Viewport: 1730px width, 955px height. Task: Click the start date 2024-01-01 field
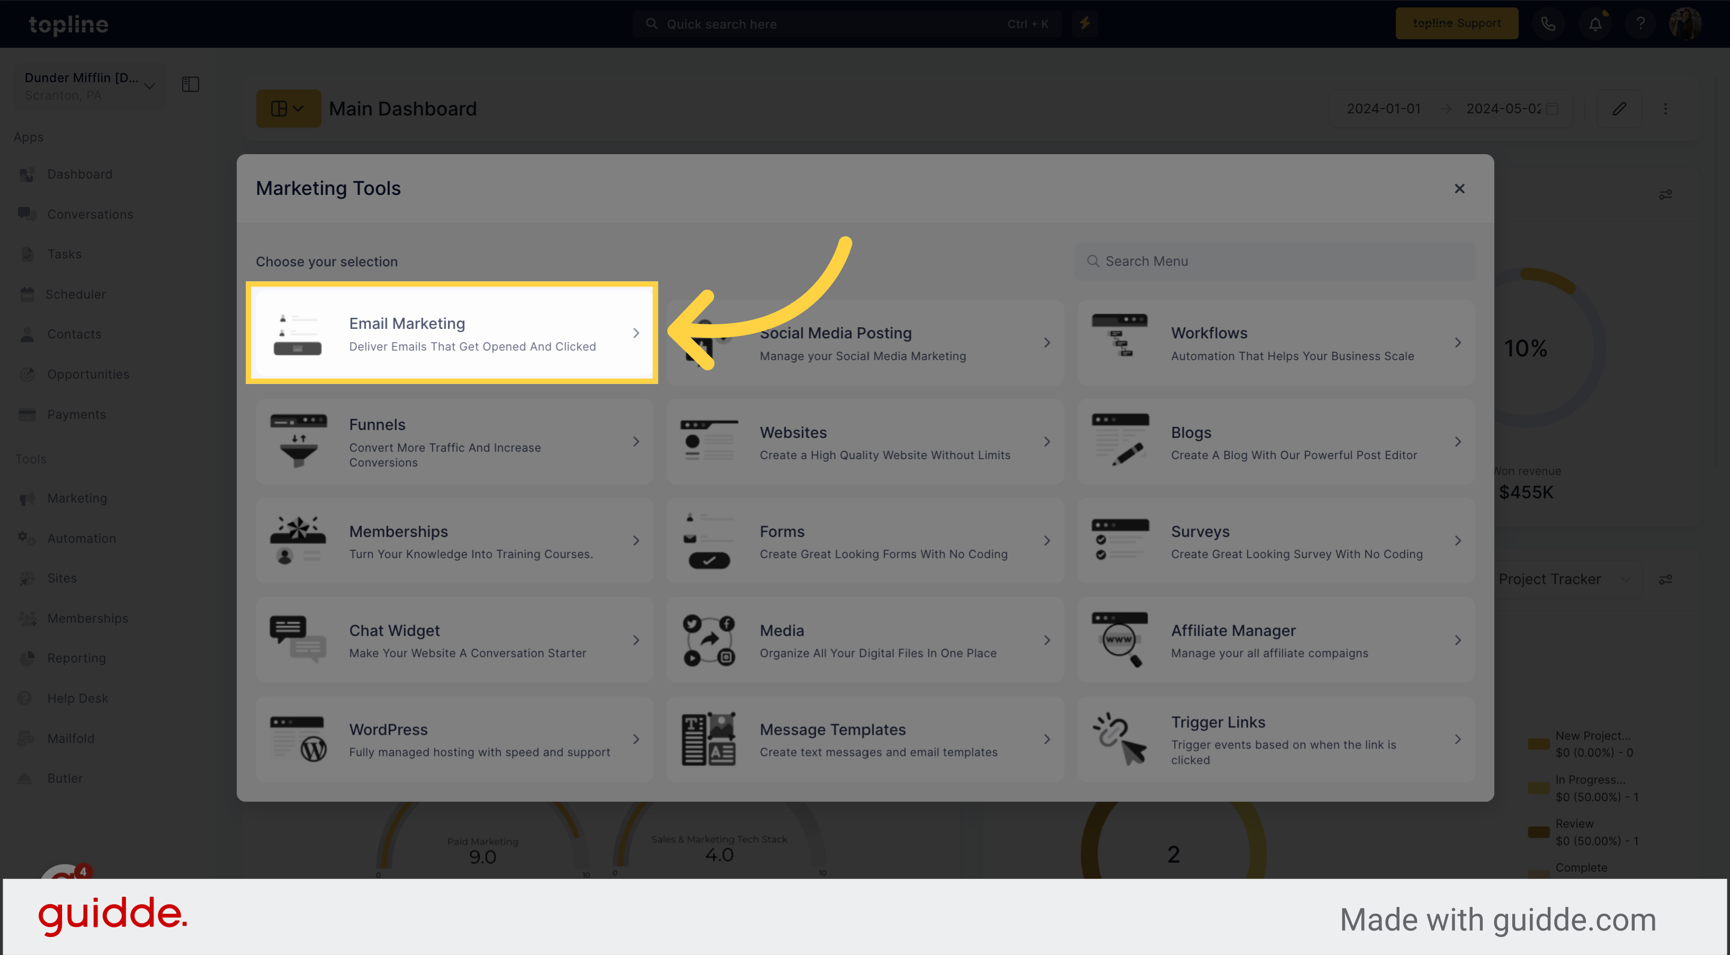click(x=1384, y=109)
